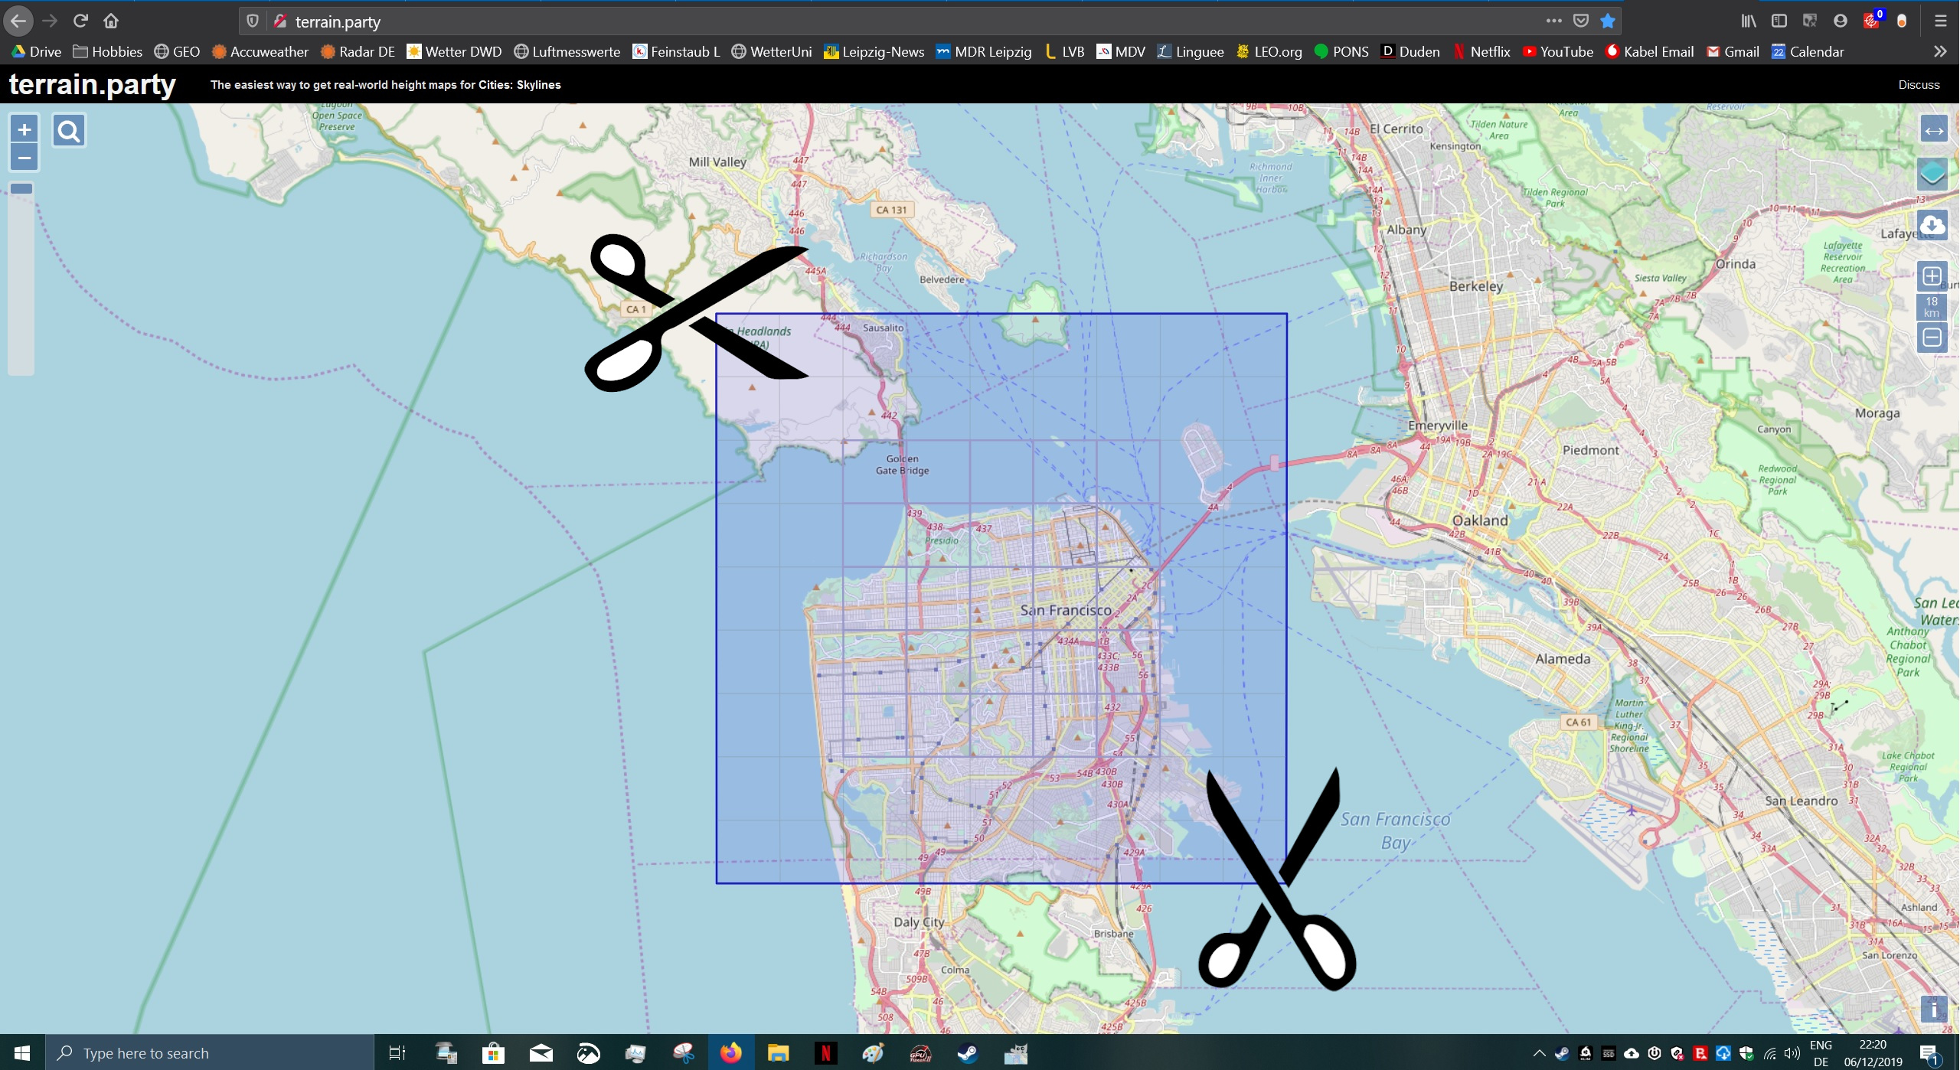Open the YouTube bookmark

pyautogui.click(x=1557, y=51)
